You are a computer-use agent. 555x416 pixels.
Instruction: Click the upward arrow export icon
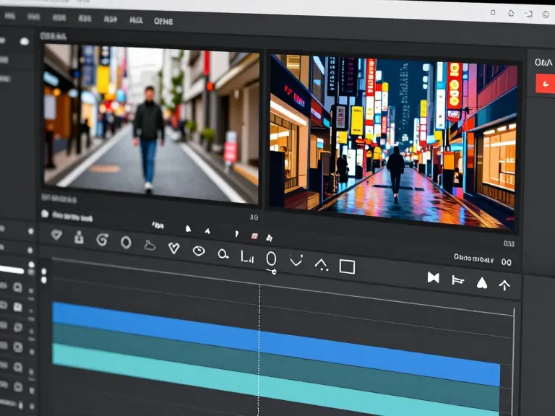(504, 285)
